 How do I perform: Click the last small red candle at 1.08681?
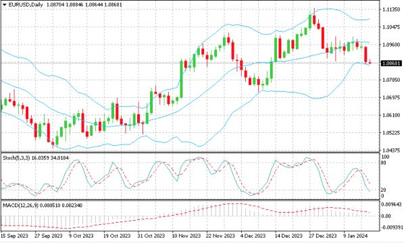[370, 62]
